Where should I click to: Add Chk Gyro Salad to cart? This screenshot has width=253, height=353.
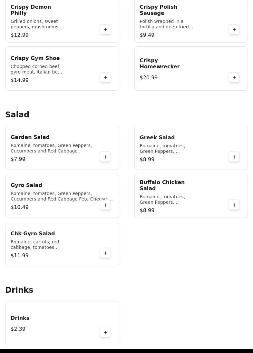tap(105, 253)
